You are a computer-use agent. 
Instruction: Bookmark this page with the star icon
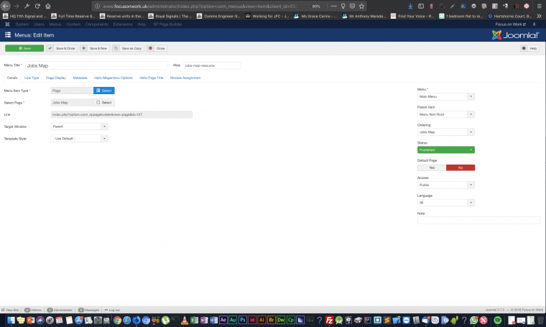tap(361, 6)
